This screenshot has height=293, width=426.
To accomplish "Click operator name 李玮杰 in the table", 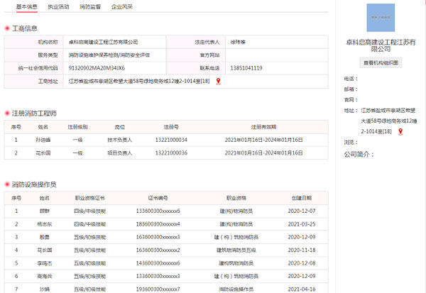I will (45, 262).
